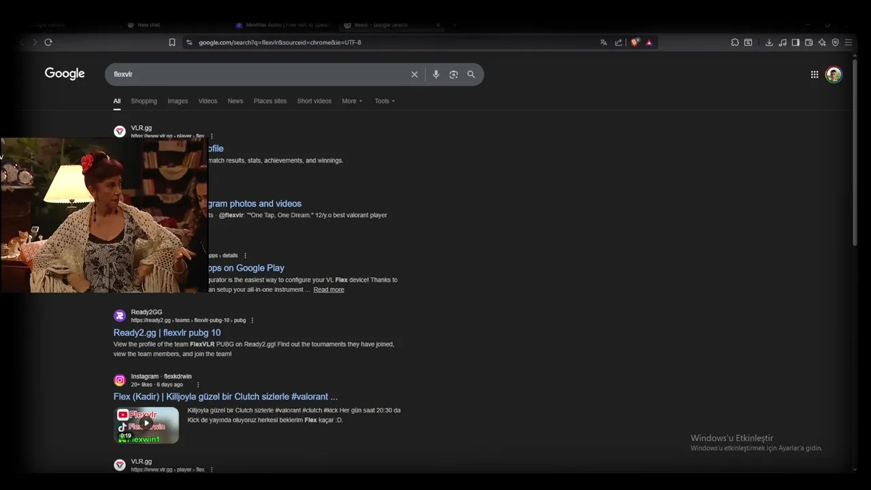This screenshot has width=871, height=490.
Task: Click the address bar URL
Action: point(280,42)
